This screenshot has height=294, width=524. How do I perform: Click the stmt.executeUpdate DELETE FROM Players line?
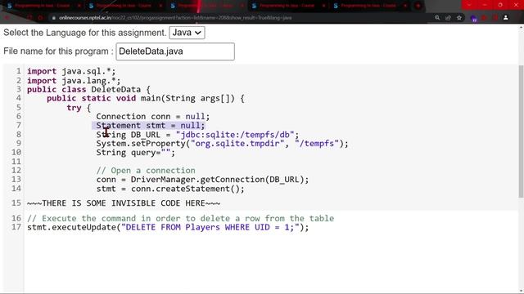click(168, 227)
